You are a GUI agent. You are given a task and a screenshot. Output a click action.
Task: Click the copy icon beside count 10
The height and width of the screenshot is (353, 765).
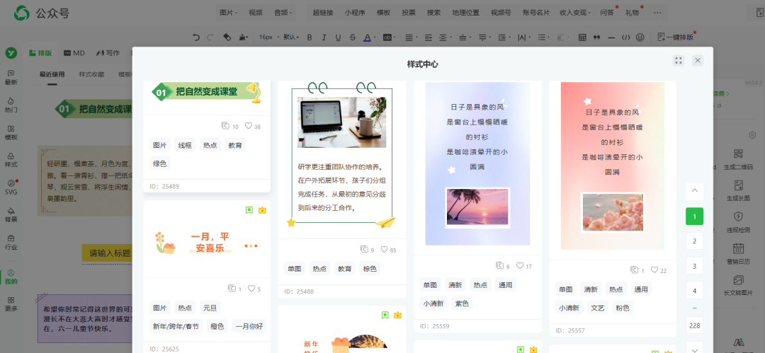coord(225,126)
